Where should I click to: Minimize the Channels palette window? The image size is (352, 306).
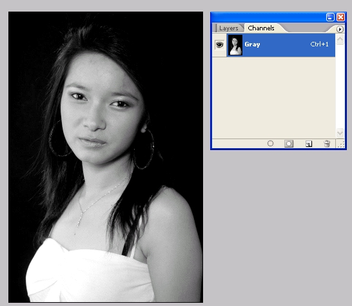click(x=330, y=17)
